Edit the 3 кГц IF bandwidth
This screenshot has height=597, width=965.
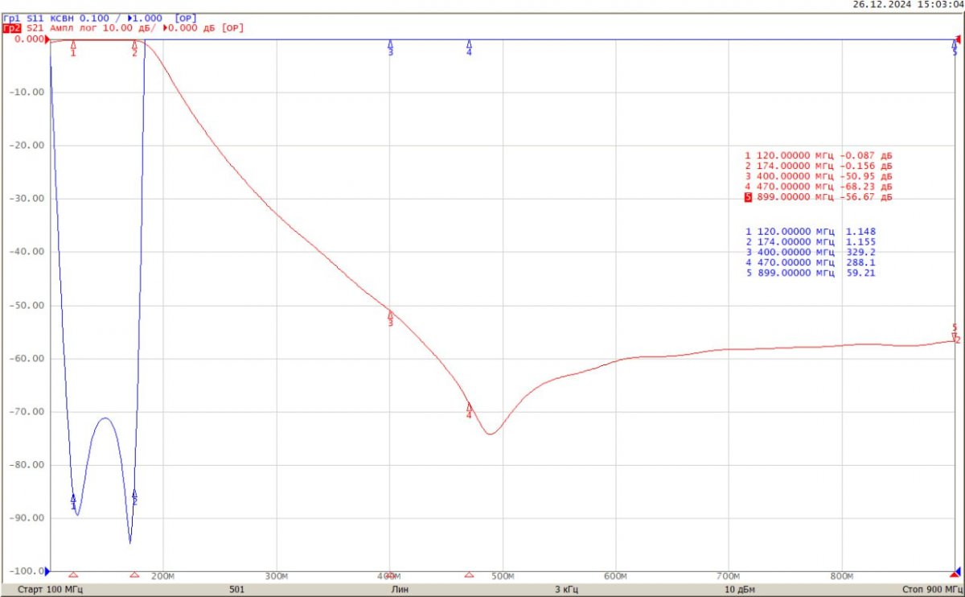pos(566,590)
